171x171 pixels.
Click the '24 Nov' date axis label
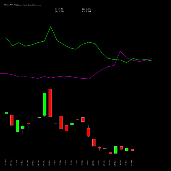click(x=5, y=162)
